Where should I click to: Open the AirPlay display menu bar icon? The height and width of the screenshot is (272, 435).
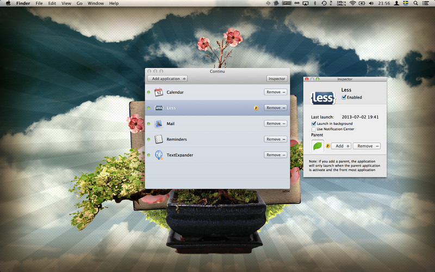(306, 3)
